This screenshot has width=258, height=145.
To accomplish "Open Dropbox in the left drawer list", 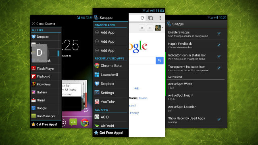I will click(46, 37).
